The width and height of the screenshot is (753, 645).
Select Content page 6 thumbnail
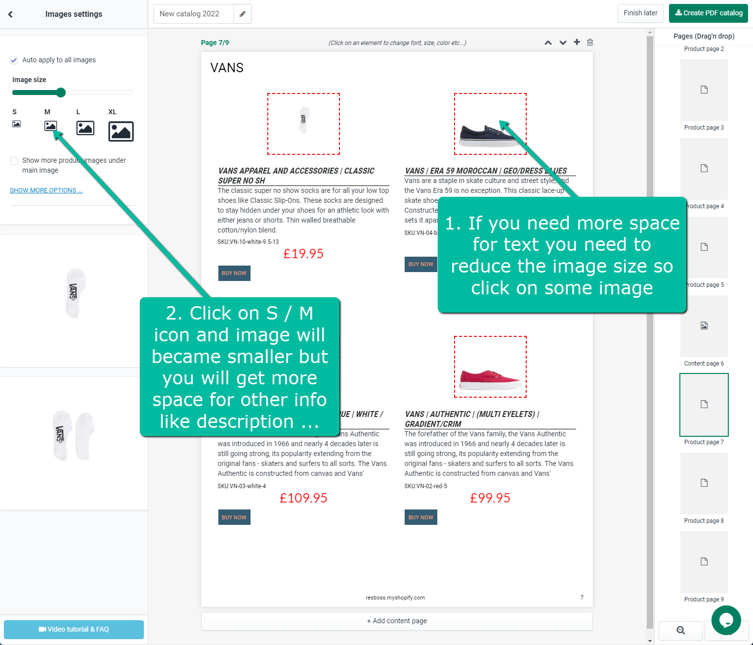tap(704, 326)
